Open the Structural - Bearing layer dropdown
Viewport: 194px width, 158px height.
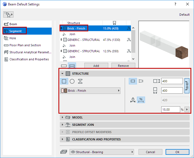[102, 152]
